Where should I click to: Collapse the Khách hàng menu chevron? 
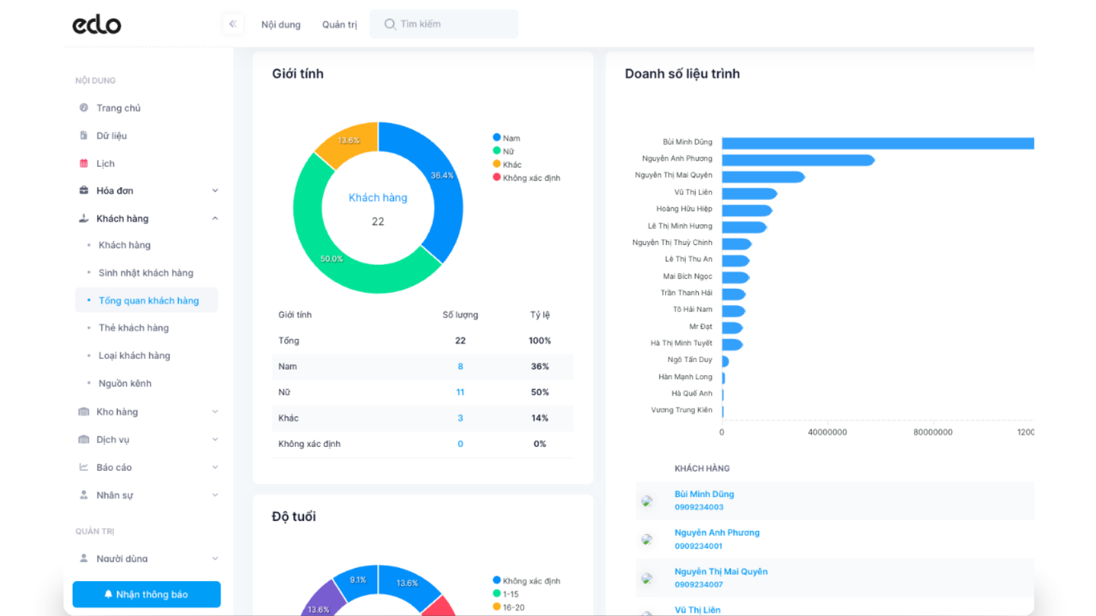[x=215, y=218]
